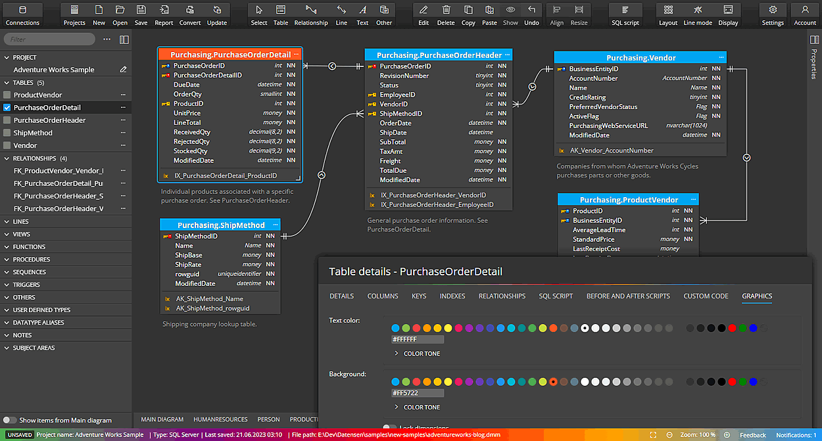The image size is (822, 441).
Task: Open the Connections panel
Action: pyautogui.click(x=22, y=13)
